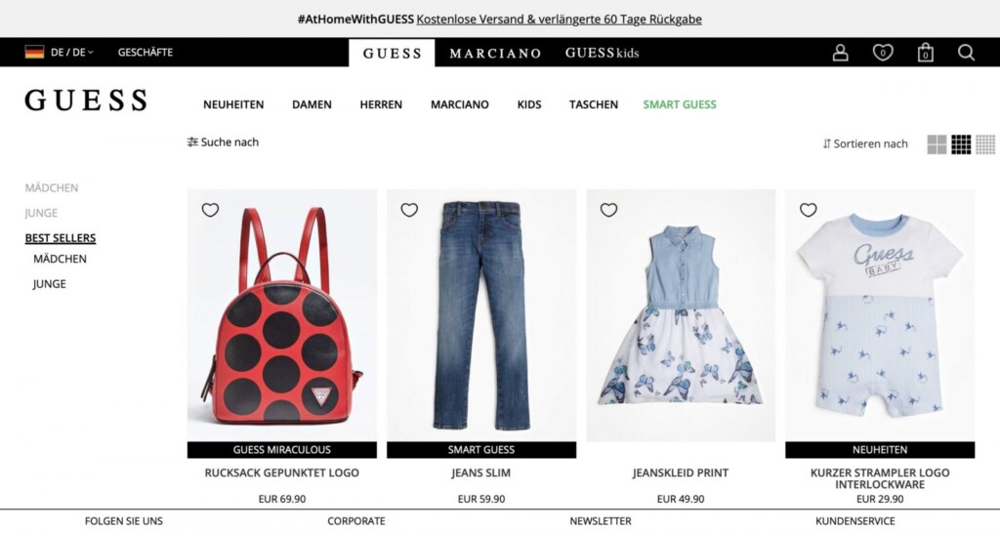Viewport: 1000px width, 533px height.
Task: Favorite the Jeans Slim product
Action: (x=409, y=210)
